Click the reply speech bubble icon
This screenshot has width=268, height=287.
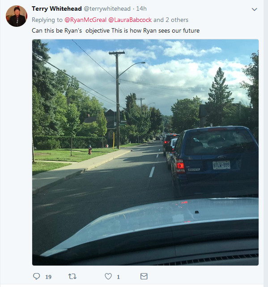tap(36, 276)
